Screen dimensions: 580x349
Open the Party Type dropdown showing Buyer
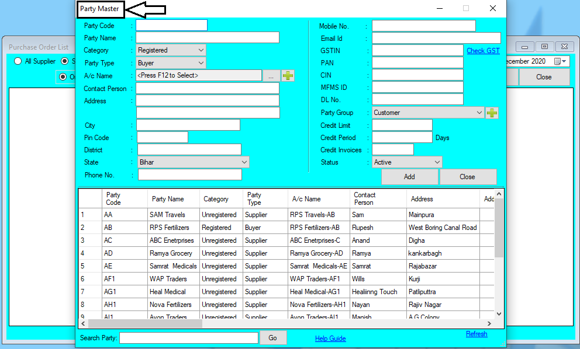coord(201,62)
